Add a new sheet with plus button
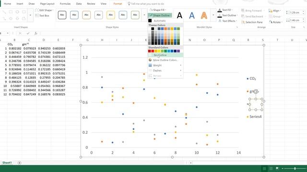Screen dimensions: 307x172 point(19,163)
